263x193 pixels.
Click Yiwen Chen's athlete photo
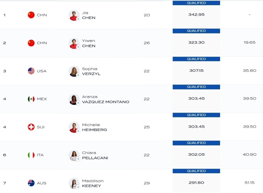point(74,43)
